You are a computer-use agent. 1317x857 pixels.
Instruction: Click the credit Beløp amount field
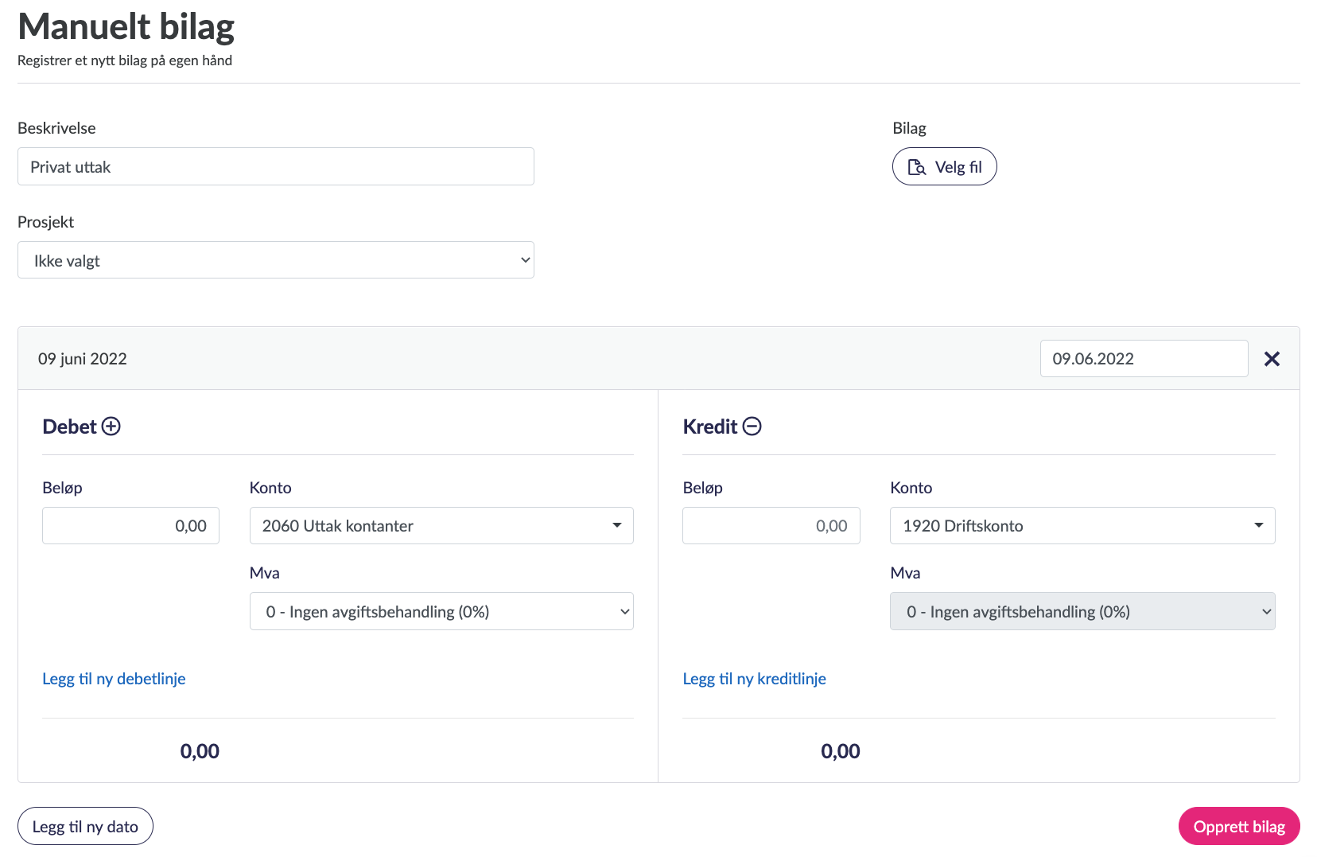[771, 526]
